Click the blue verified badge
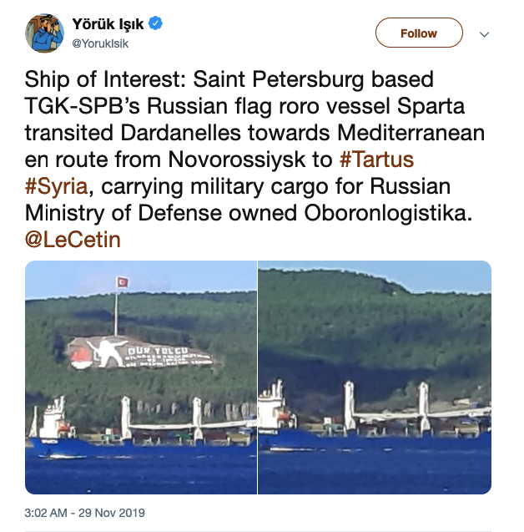 point(155,23)
